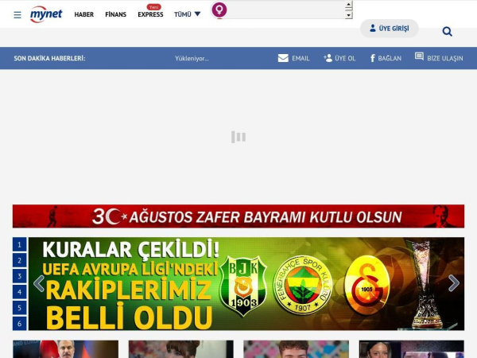Click the purple female symbol icon

(x=219, y=10)
